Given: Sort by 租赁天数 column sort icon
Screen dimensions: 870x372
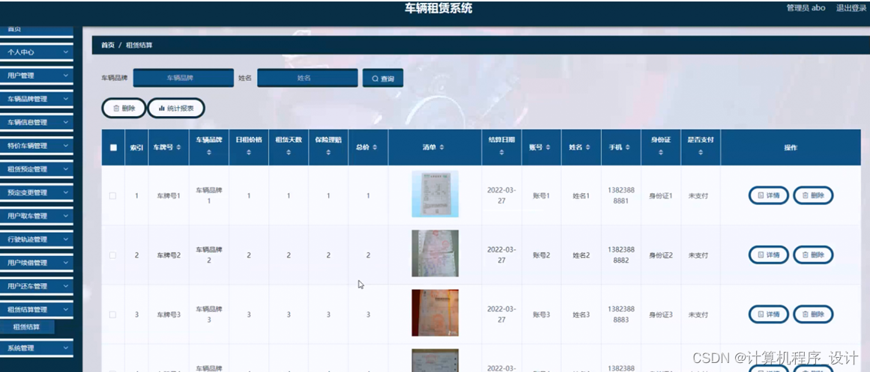Looking at the screenshot, I should 289,152.
